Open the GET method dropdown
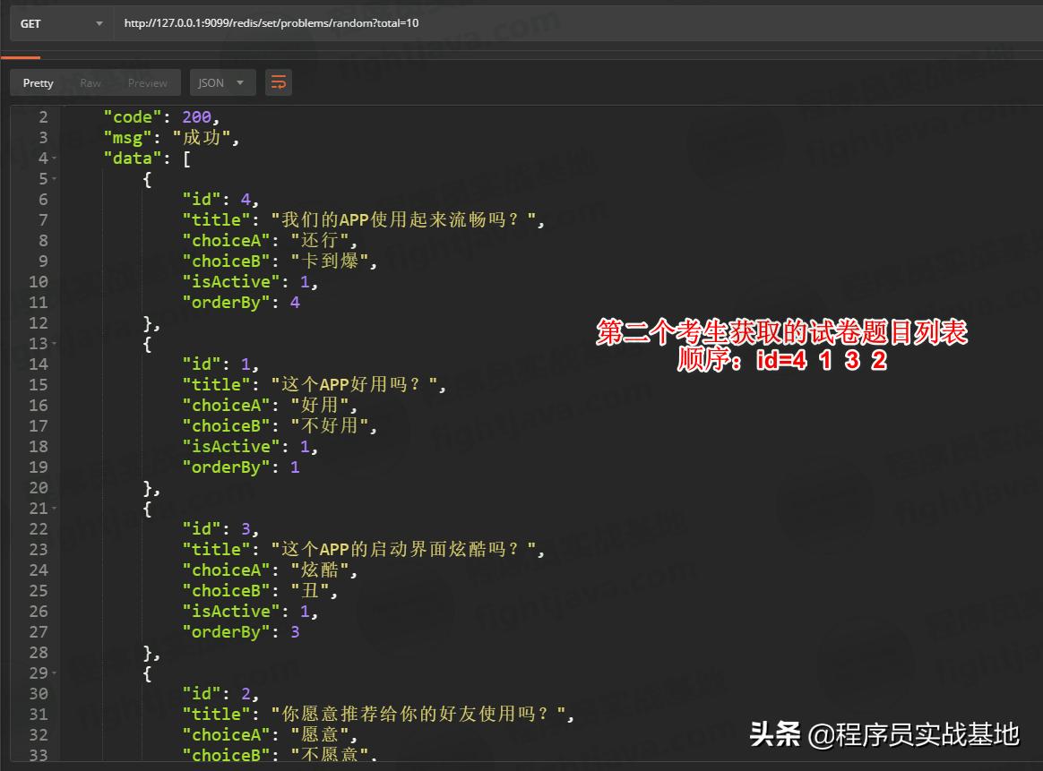 [x=61, y=23]
